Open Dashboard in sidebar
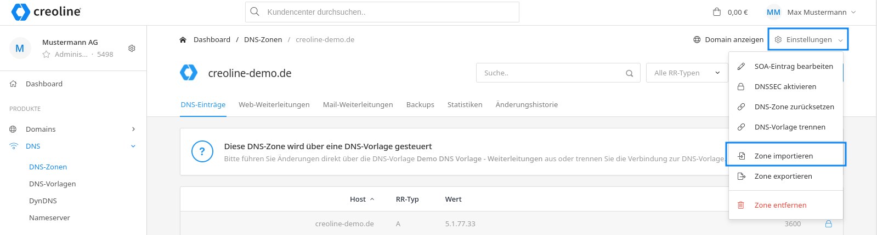 44,84
